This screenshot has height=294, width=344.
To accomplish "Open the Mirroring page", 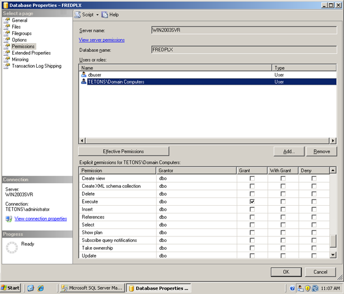I will click(x=20, y=59).
